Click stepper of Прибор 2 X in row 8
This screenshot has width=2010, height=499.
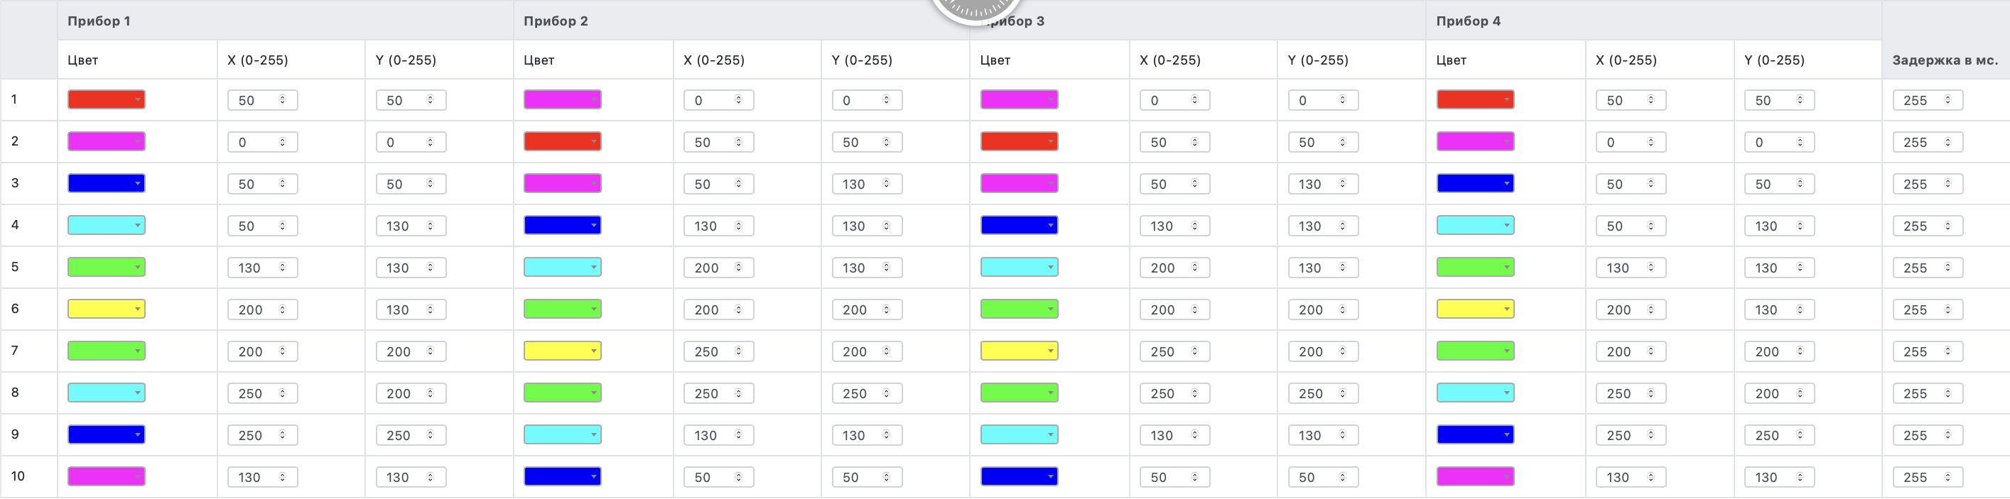[738, 393]
